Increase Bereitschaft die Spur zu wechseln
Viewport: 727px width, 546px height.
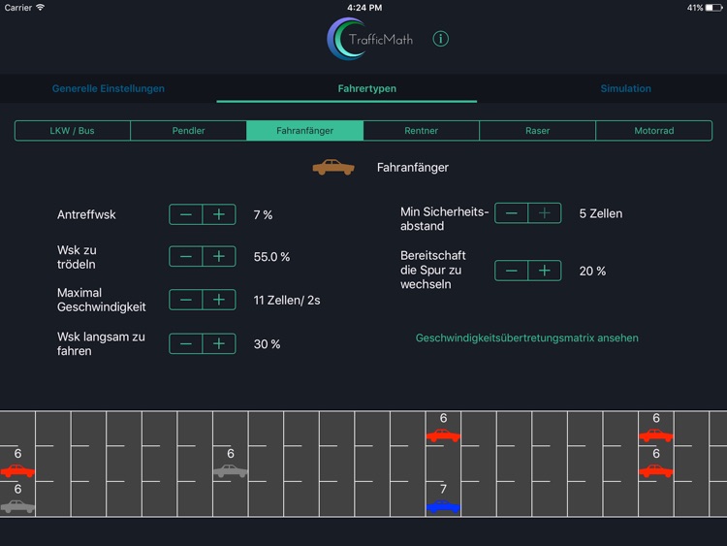545,271
